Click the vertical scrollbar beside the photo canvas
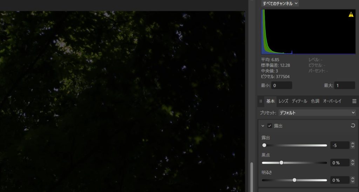The height and width of the screenshot is (192, 359). pyautogui.click(x=252, y=177)
